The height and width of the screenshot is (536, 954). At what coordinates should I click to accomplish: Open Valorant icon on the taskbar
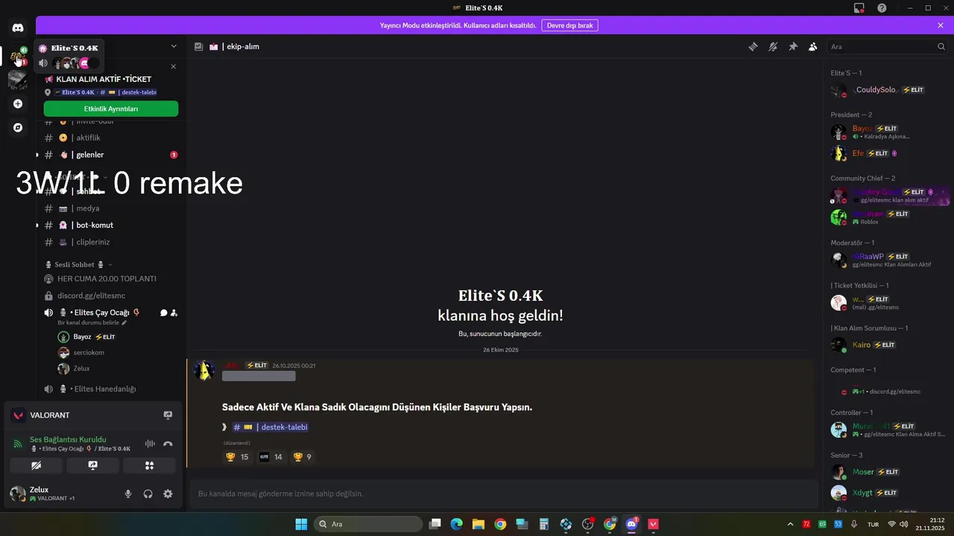[654, 524]
